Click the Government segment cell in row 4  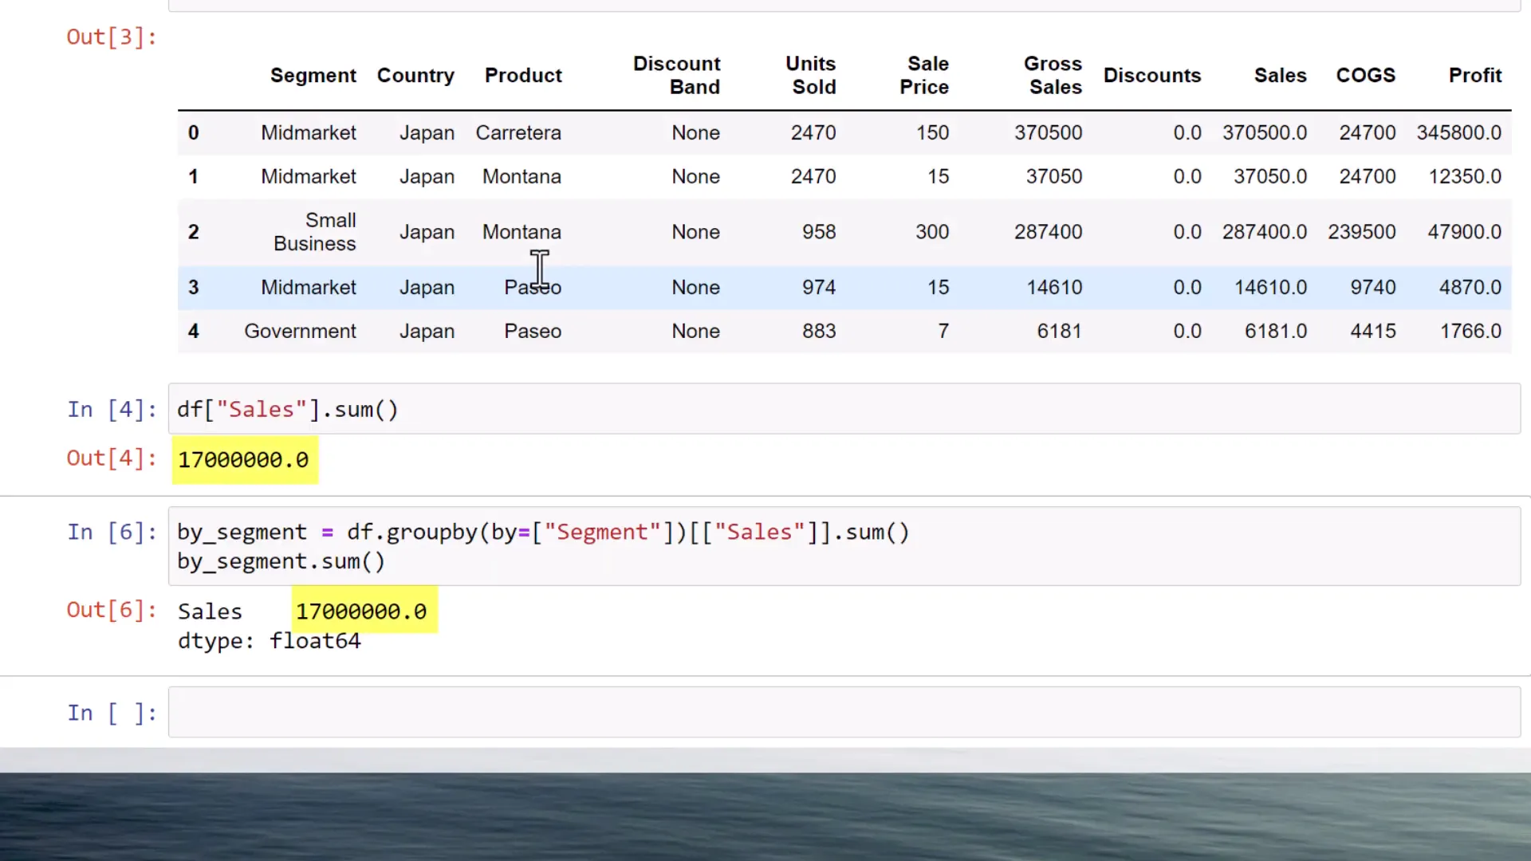(300, 331)
